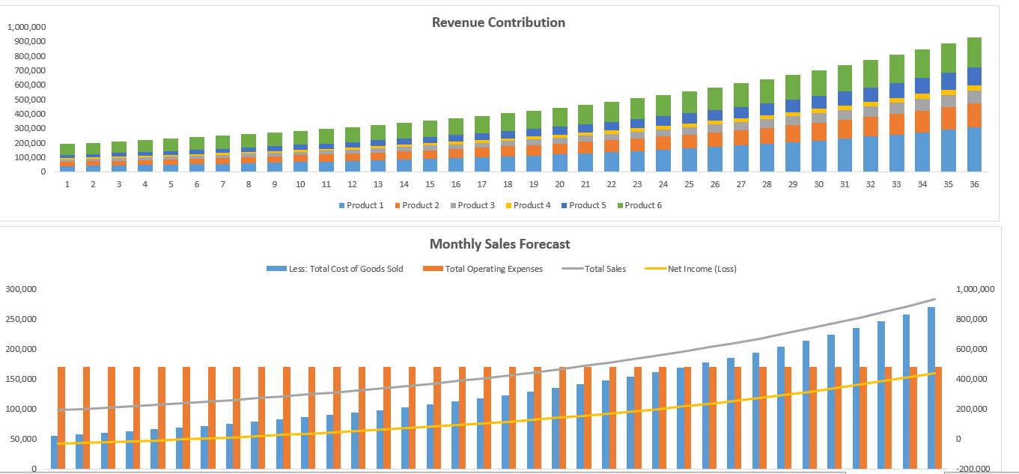Select the Product 1 blue legend marker

341,204
